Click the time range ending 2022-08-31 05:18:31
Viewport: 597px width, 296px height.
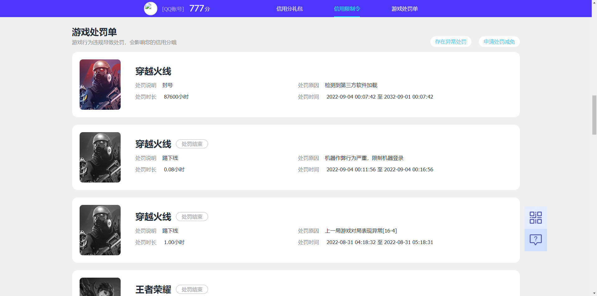click(380, 242)
